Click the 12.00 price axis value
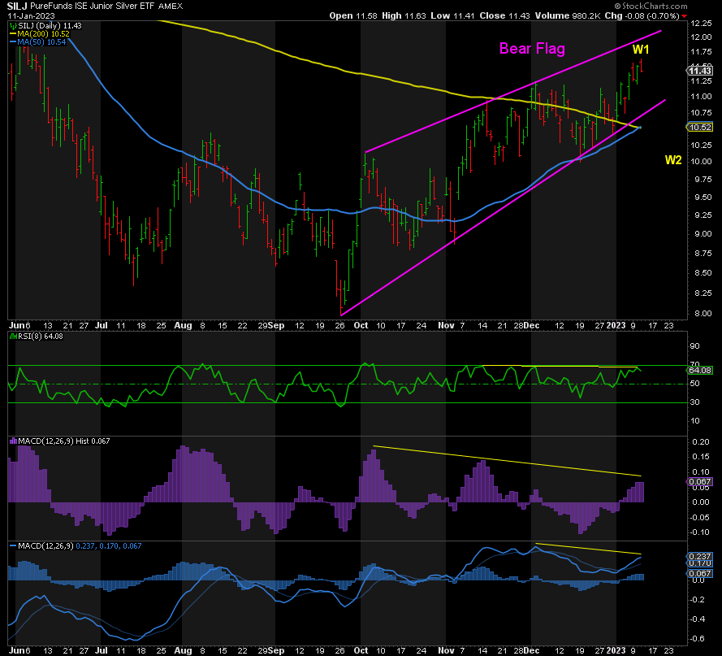Image resolution: width=722 pixels, height=656 pixels. pos(701,37)
